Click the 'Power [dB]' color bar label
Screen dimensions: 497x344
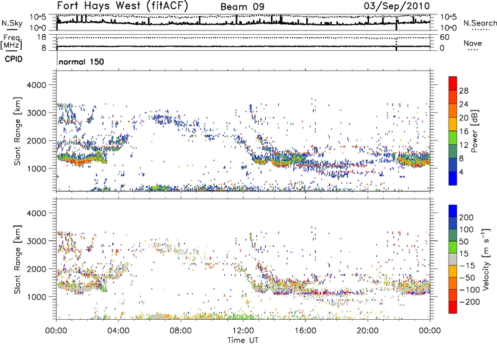475,131
